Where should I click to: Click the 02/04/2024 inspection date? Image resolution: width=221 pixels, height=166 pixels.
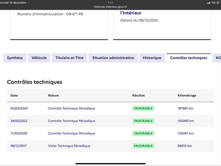(x=19, y=108)
